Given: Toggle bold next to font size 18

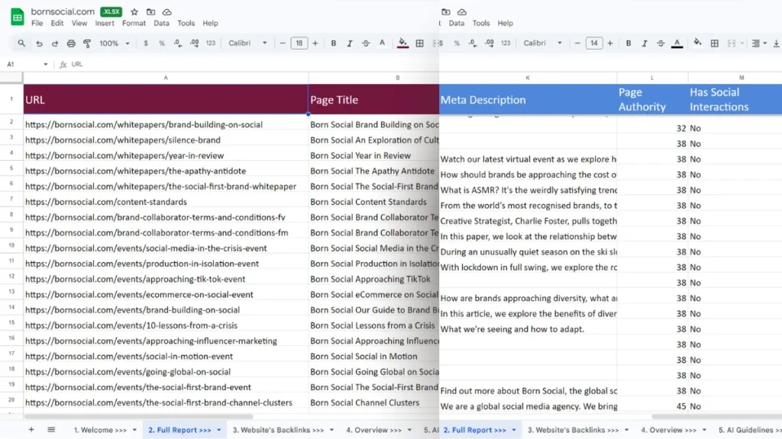Looking at the screenshot, I should [334, 43].
